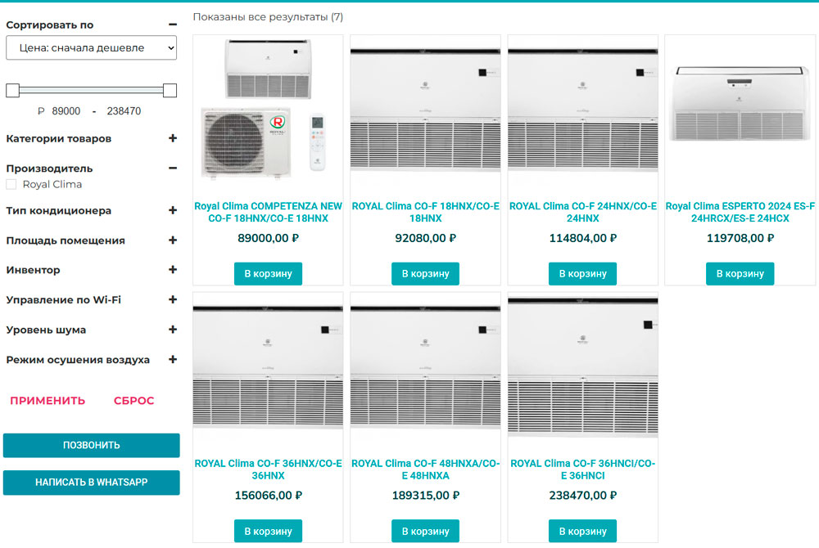Open ROYAL Clima CO-F 36HNX/CO-E 36HNX link
The image size is (819, 548).
268,469
